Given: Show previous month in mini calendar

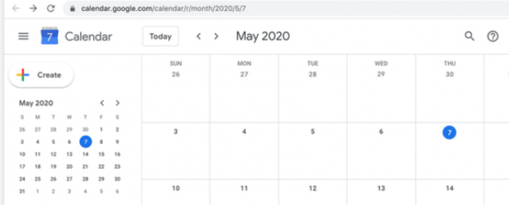Looking at the screenshot, I should pos(102,103).
